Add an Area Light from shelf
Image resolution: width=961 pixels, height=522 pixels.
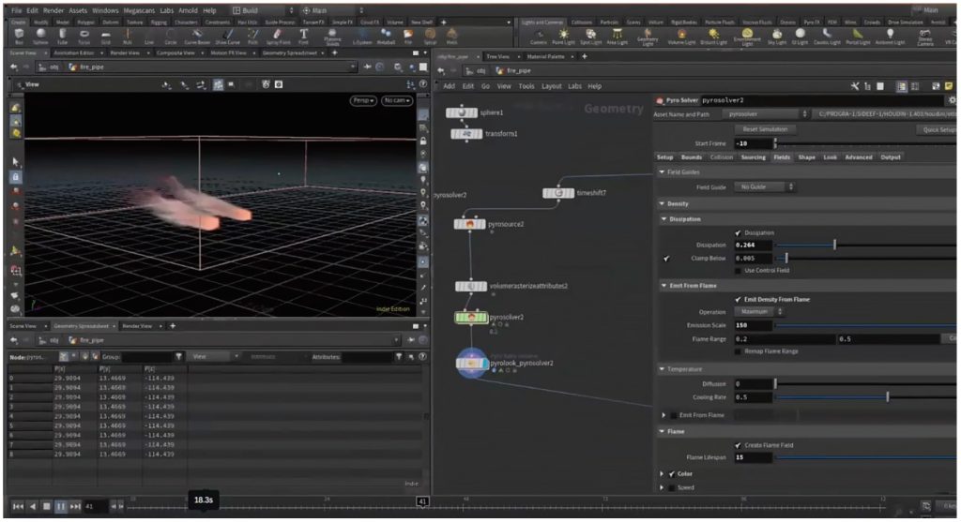click(x=618, y=37)
